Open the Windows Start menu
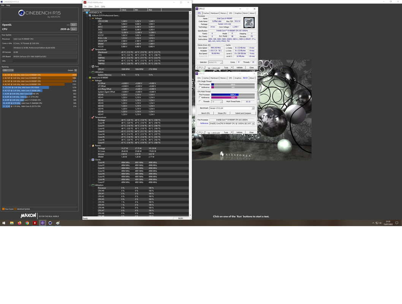This screenshot has width=402, height=304. point(4,223)
